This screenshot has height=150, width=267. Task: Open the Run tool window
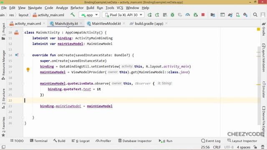pyautogui.click(x=166, y=141)
